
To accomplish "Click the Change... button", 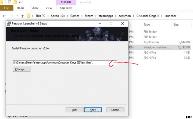I will [21, 69].
